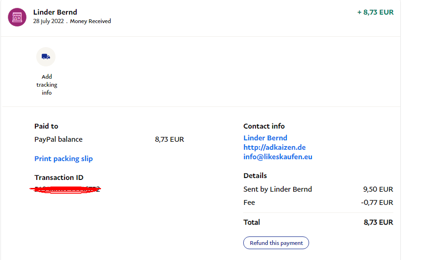Click the purple merchant store icon
The image size is (422, 260).
(17, 17)
